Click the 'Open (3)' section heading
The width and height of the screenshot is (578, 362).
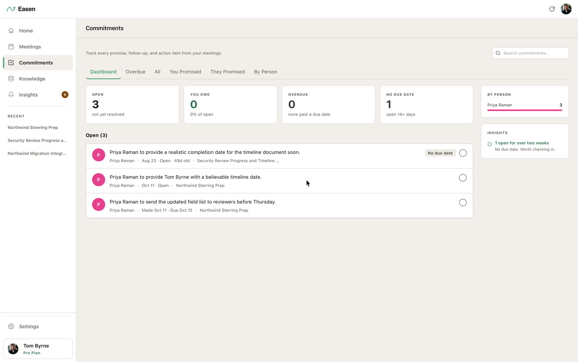[x=96, y=135]
